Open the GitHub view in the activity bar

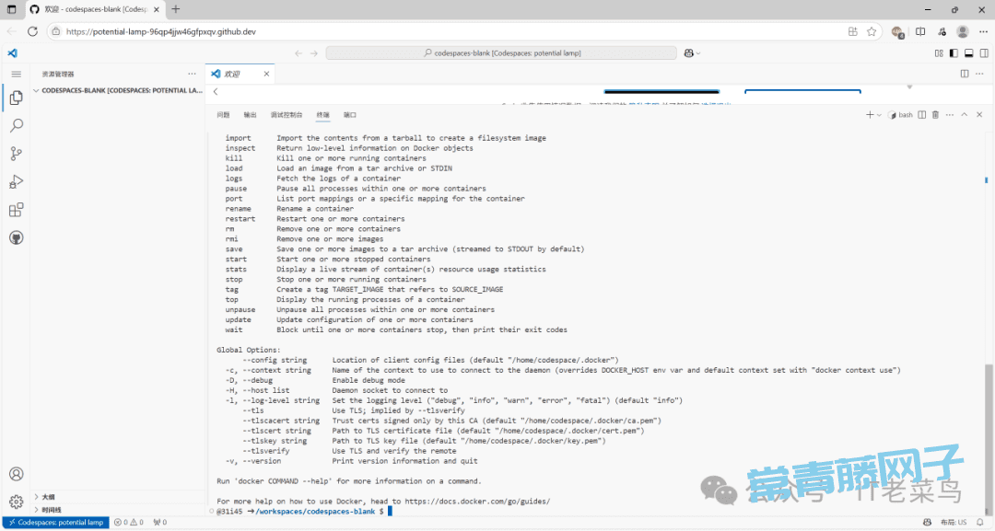(17, 237)
